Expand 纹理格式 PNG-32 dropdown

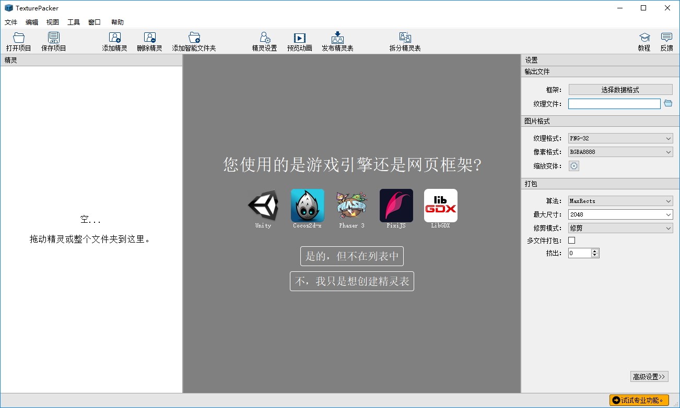pos(620,138)
